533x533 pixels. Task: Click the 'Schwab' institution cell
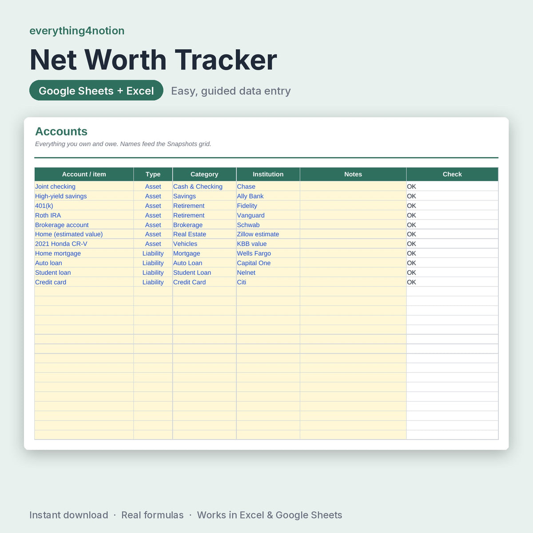pyautogui.click(x=268, y=225)
